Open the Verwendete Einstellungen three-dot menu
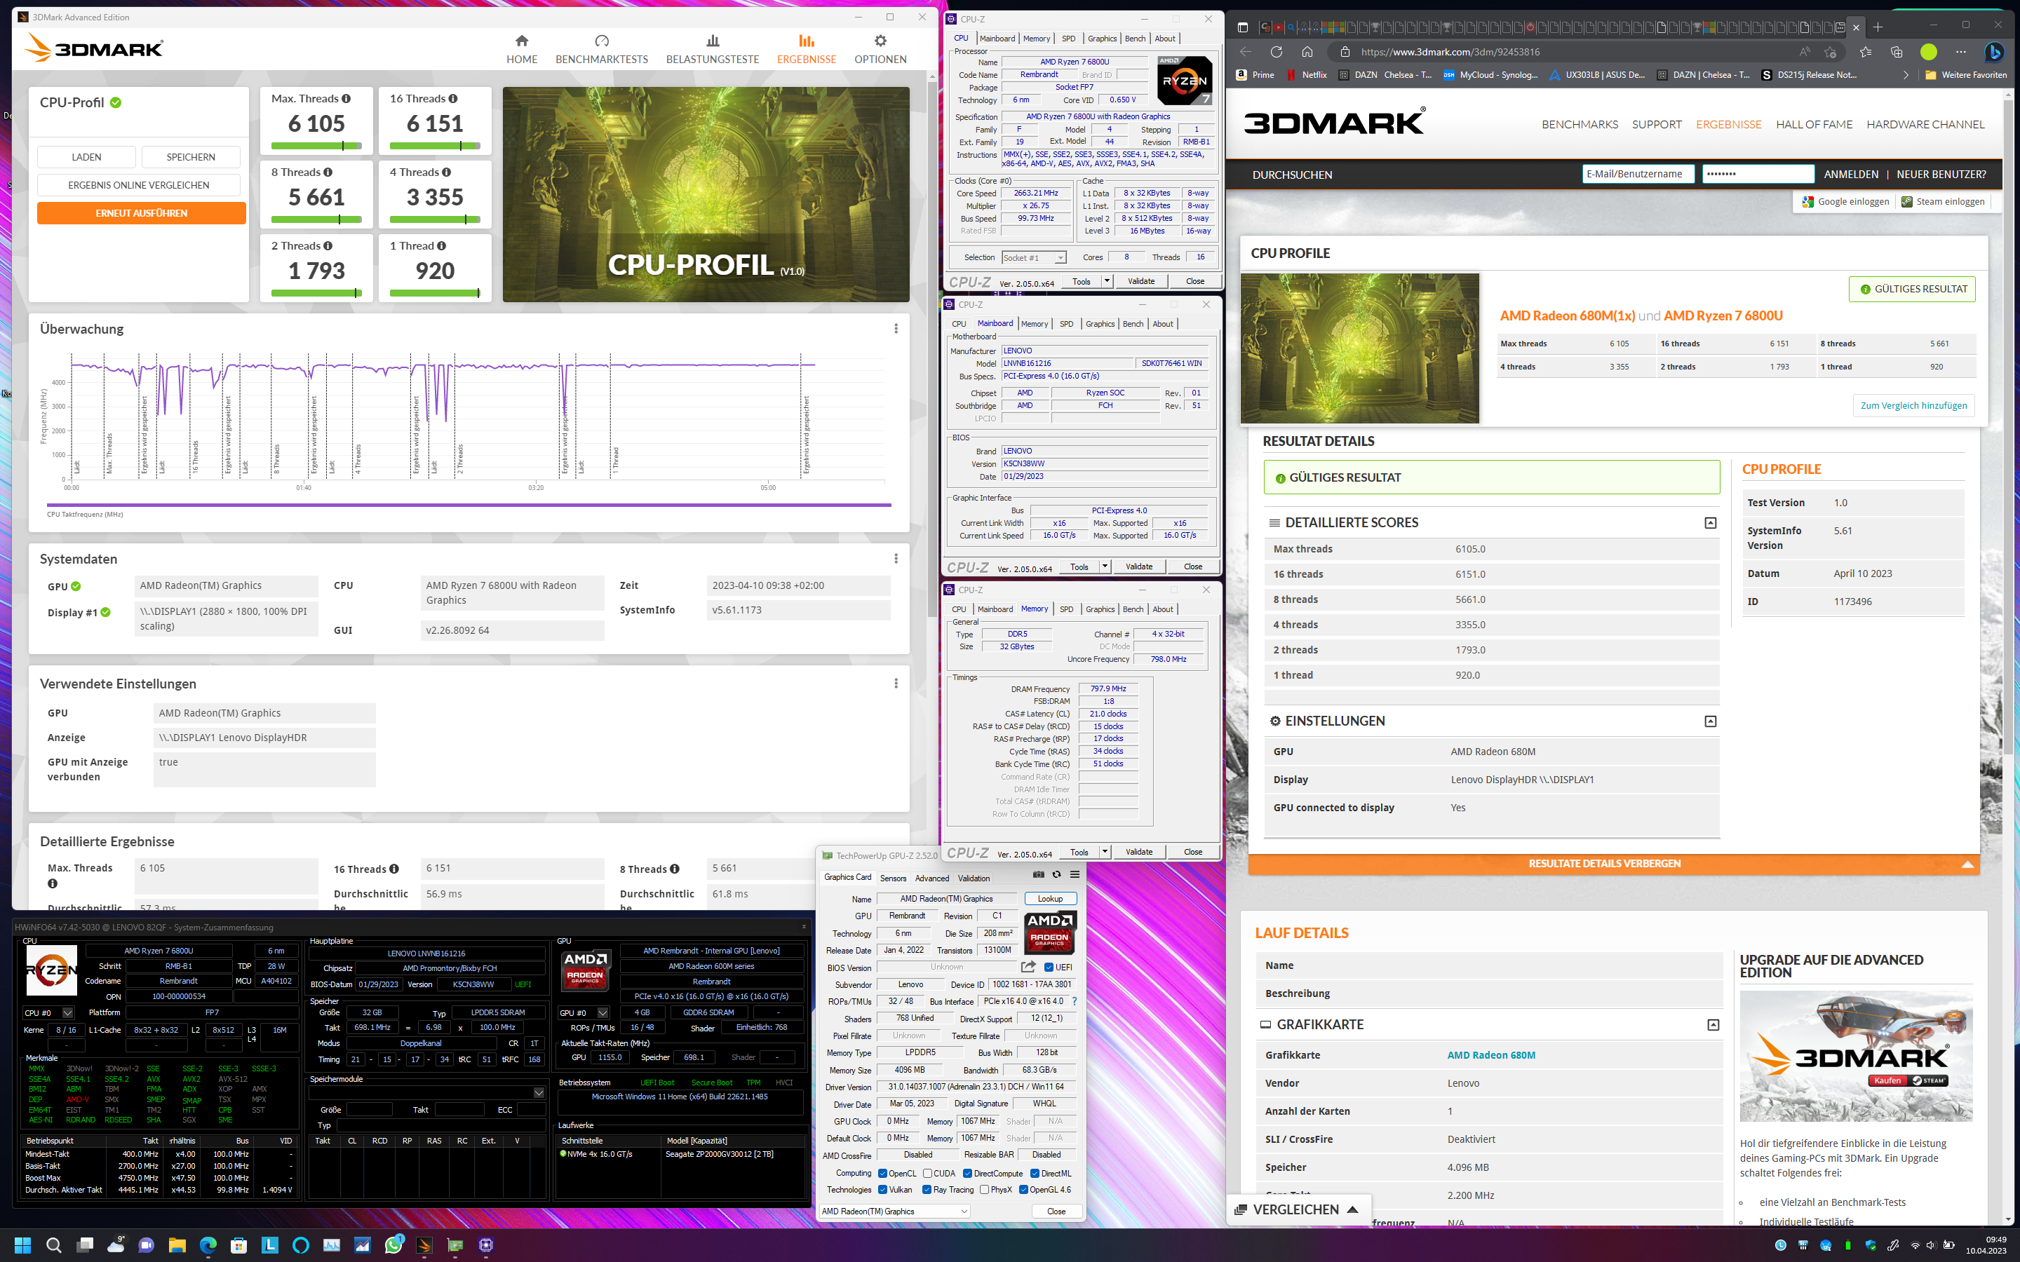 click(x=896, y=684)
